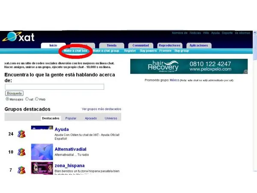
Task: Select the xat search radio option
Action: point(27,99)
